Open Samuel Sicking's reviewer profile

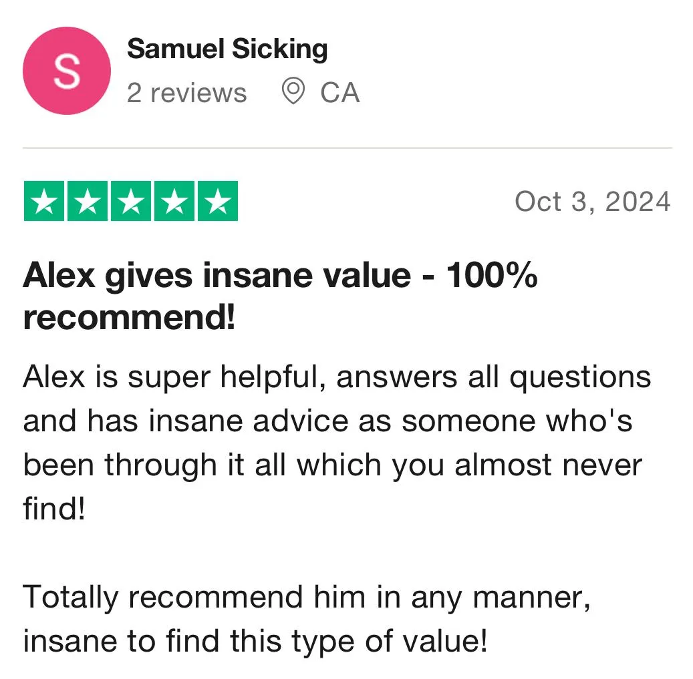(x=227, y=49)
